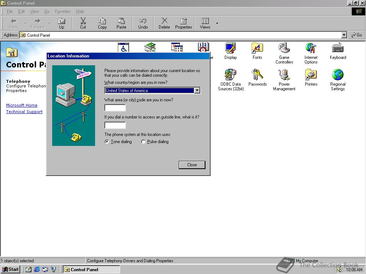
Task: Click the Copy toolbar button
Action: [102, 23]
